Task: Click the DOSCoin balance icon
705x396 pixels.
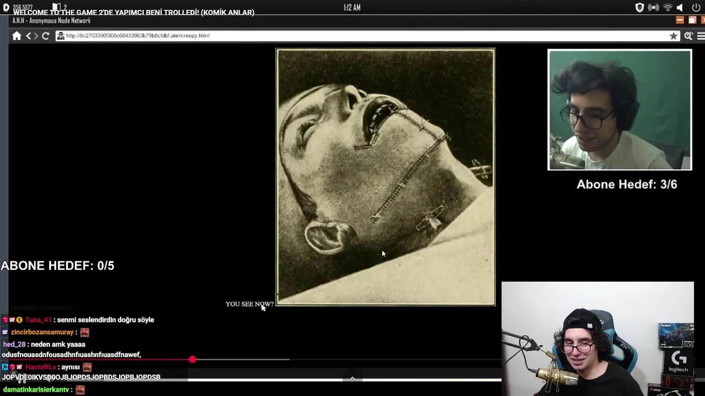Action: pos(6,8)
